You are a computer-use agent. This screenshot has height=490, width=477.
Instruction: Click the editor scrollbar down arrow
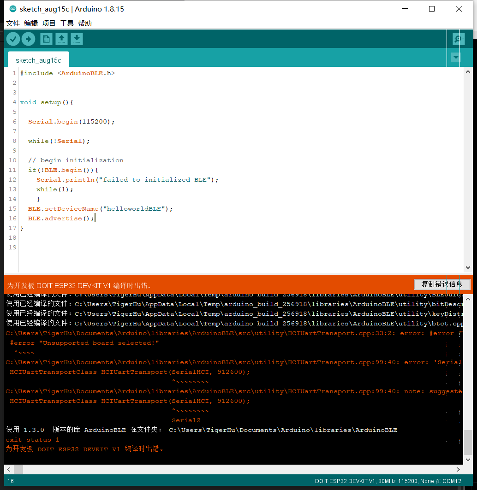tap(468, 267)
